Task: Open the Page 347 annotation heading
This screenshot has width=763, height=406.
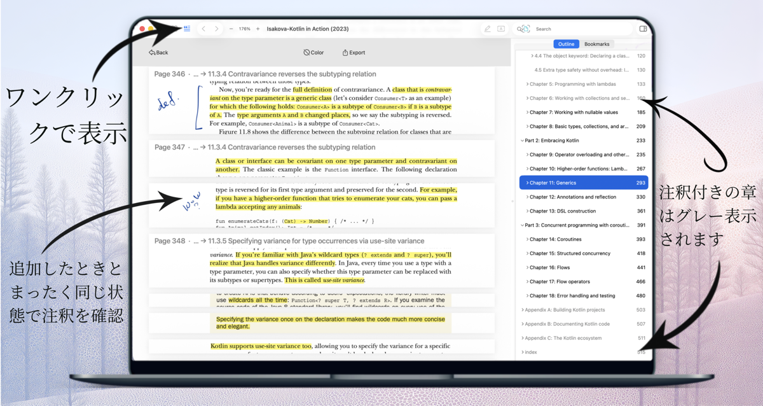Action: point(265,147)
